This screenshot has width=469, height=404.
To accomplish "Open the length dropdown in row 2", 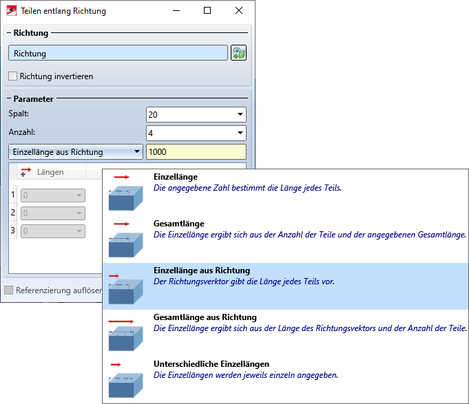I will pyautogui.click(x=79, y=213).
